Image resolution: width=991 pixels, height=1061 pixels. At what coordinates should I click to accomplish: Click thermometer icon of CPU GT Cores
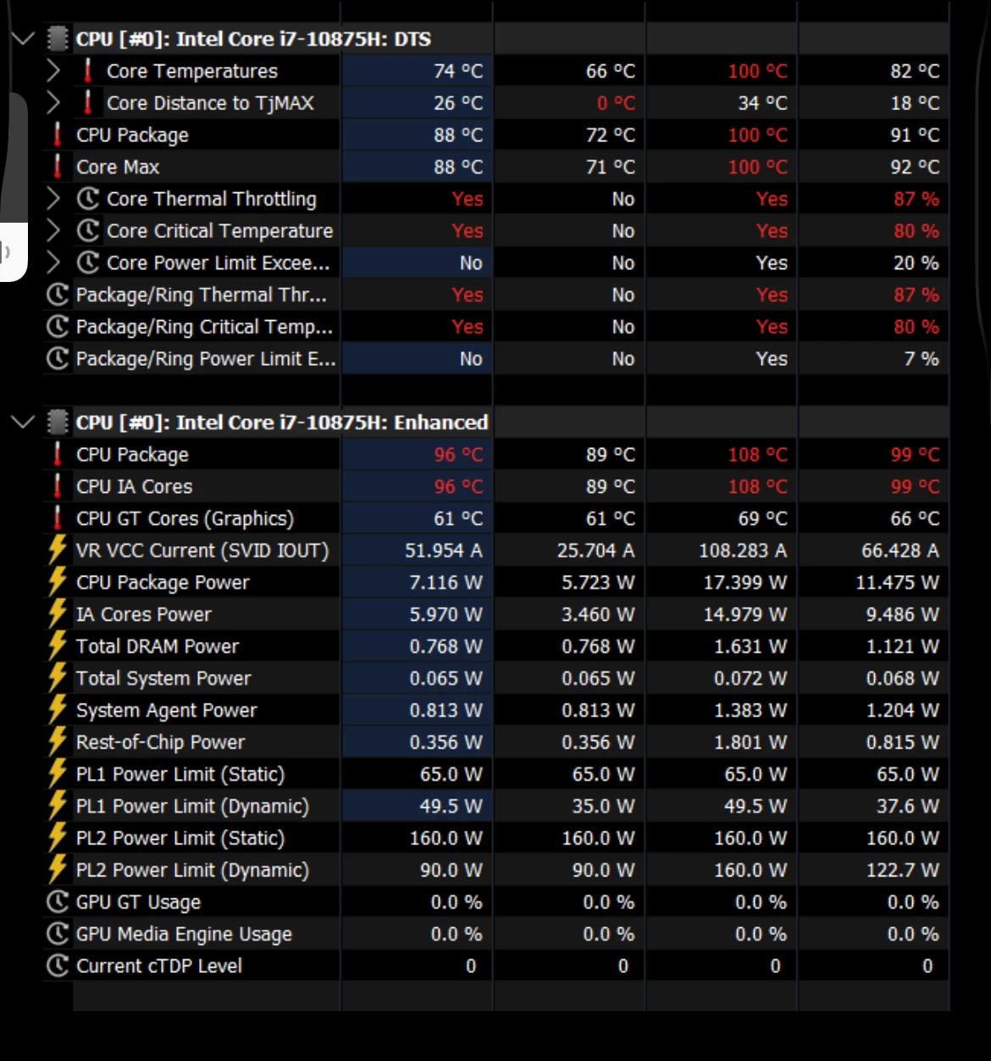(x=58, y=518)
